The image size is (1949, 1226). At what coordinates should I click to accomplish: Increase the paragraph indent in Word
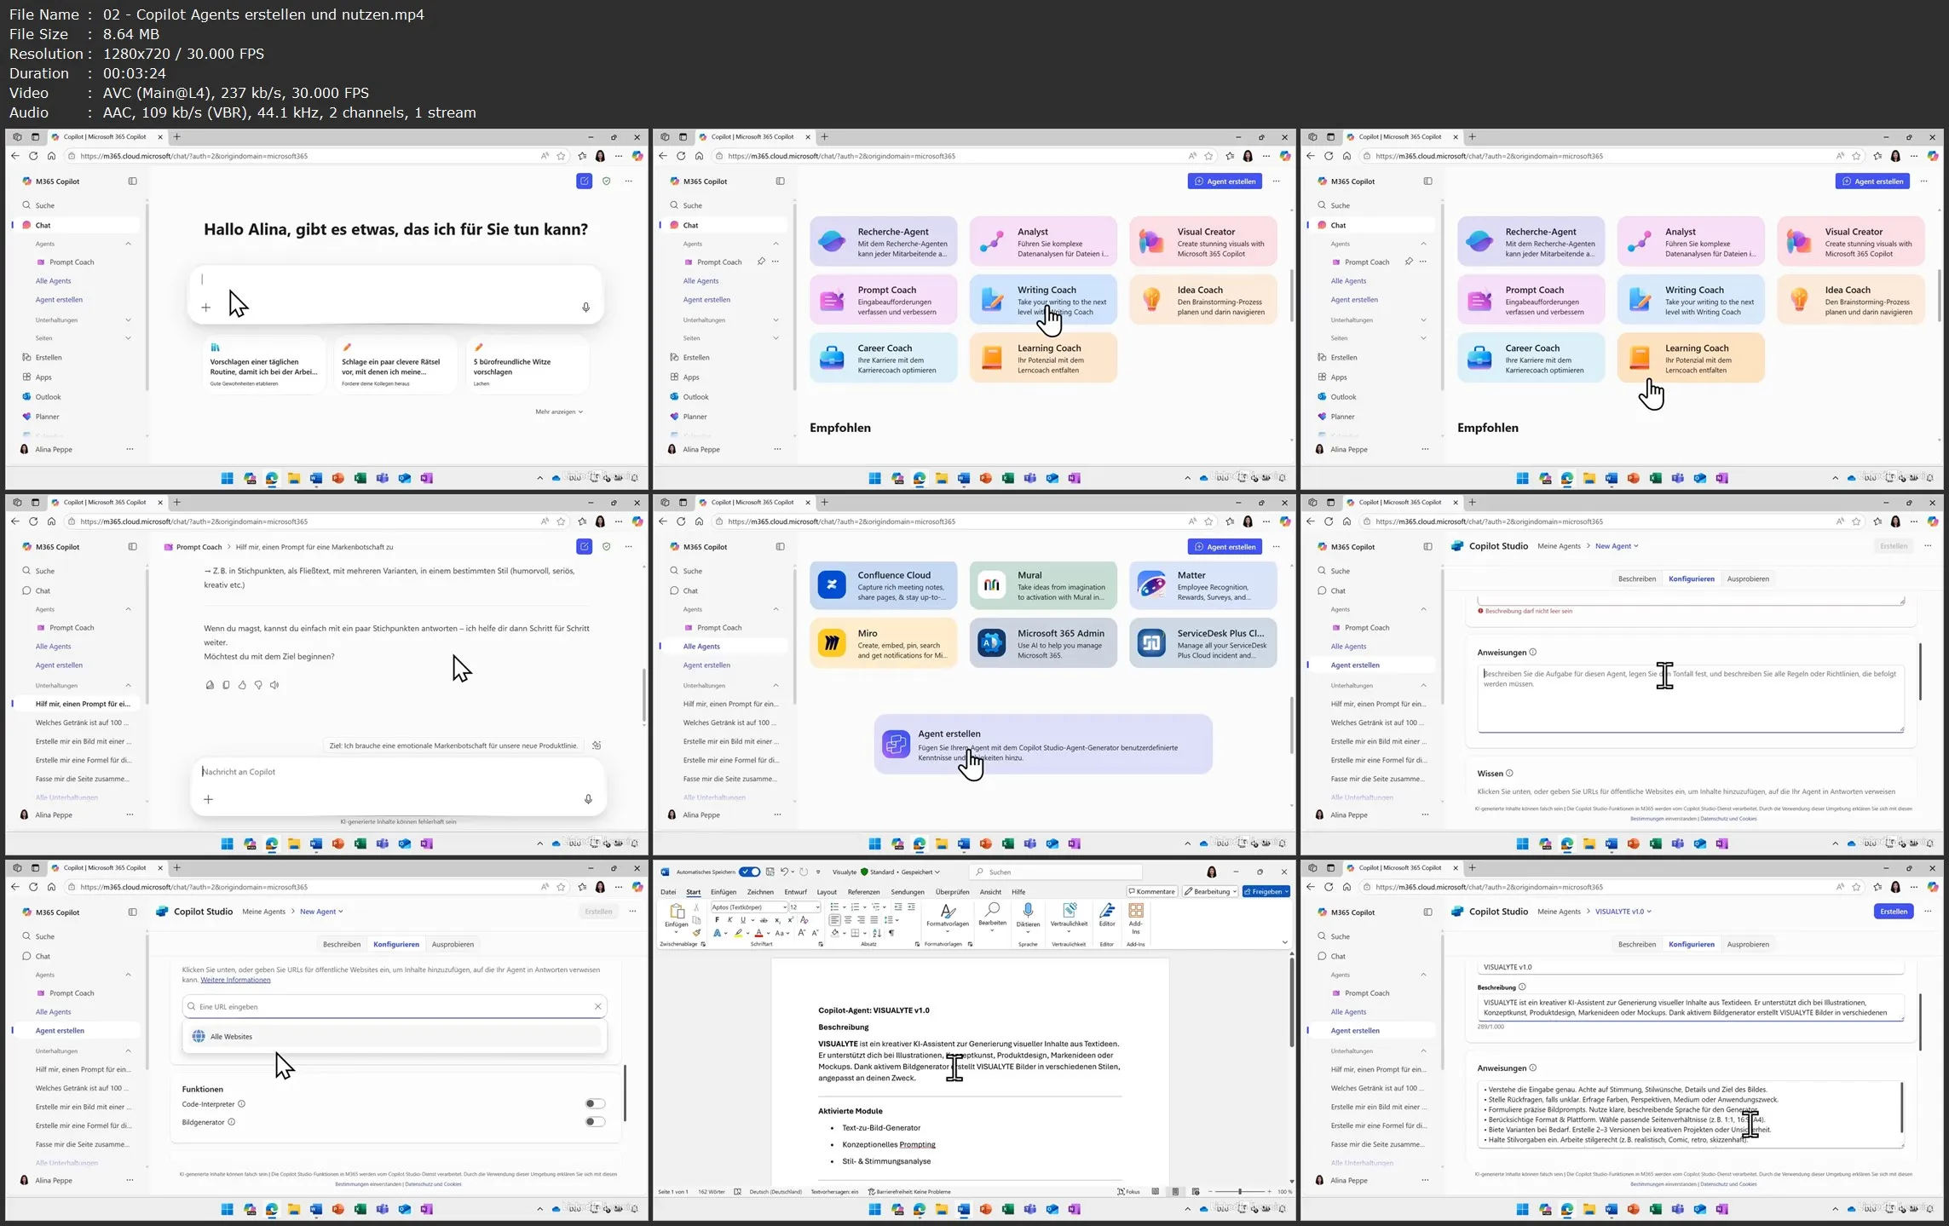(x=912, y=907)
